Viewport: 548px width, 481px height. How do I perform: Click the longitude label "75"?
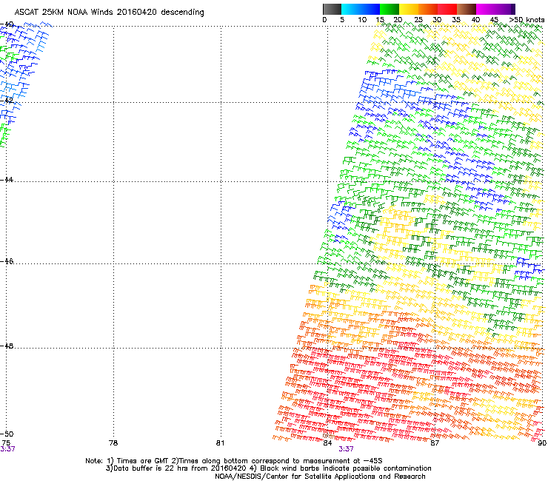(6, 443)
